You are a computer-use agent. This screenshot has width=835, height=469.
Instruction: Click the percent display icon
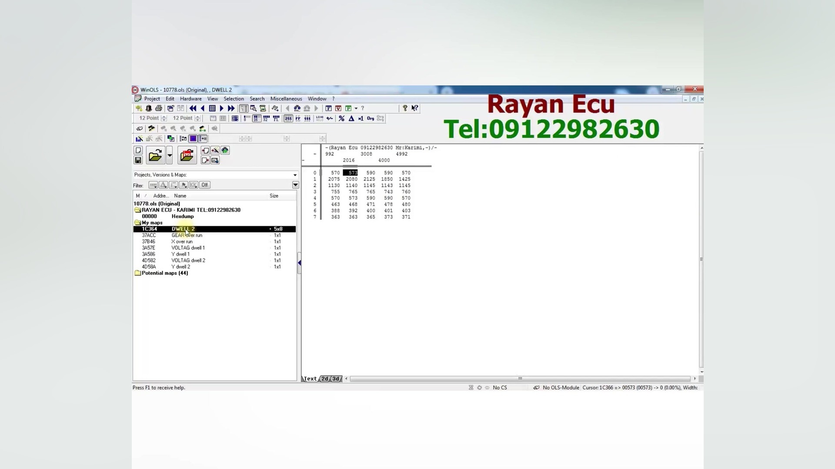pos(341,118)
